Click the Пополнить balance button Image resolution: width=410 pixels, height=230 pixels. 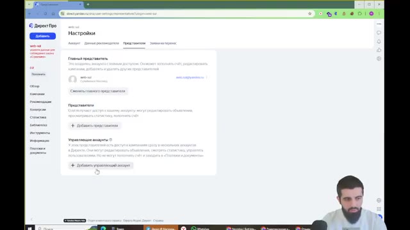point(38,74)
